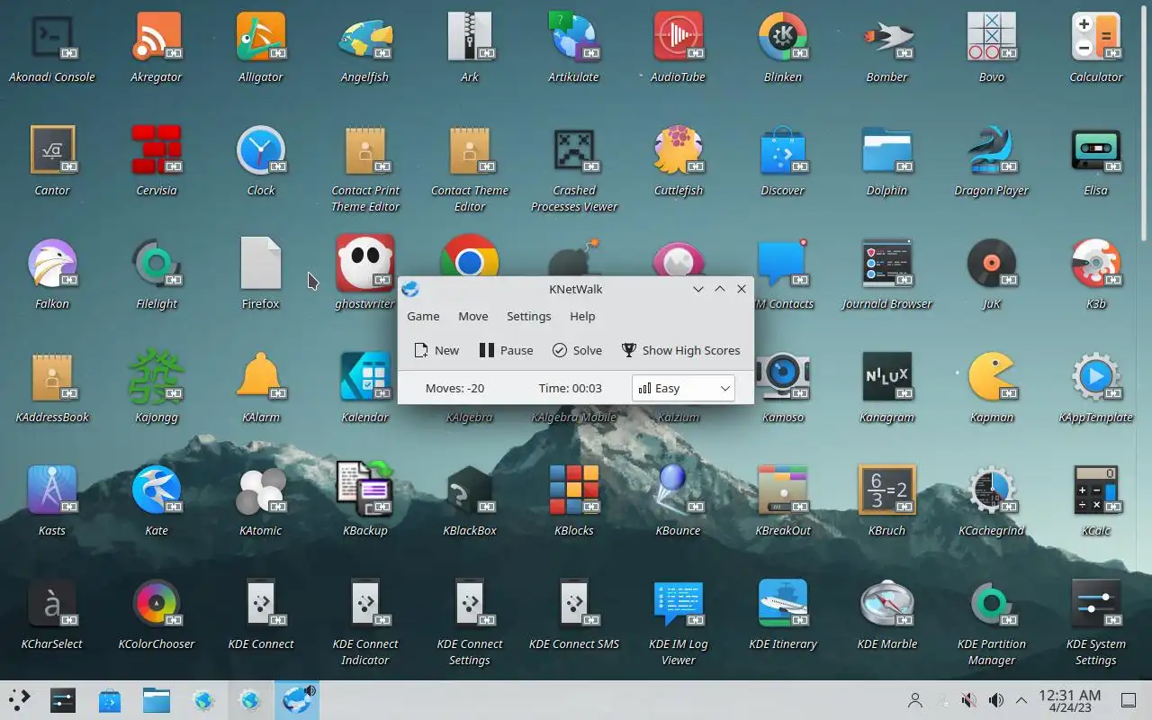
Task: Open the KBackup desktop icon
Action: pos(365,500)
